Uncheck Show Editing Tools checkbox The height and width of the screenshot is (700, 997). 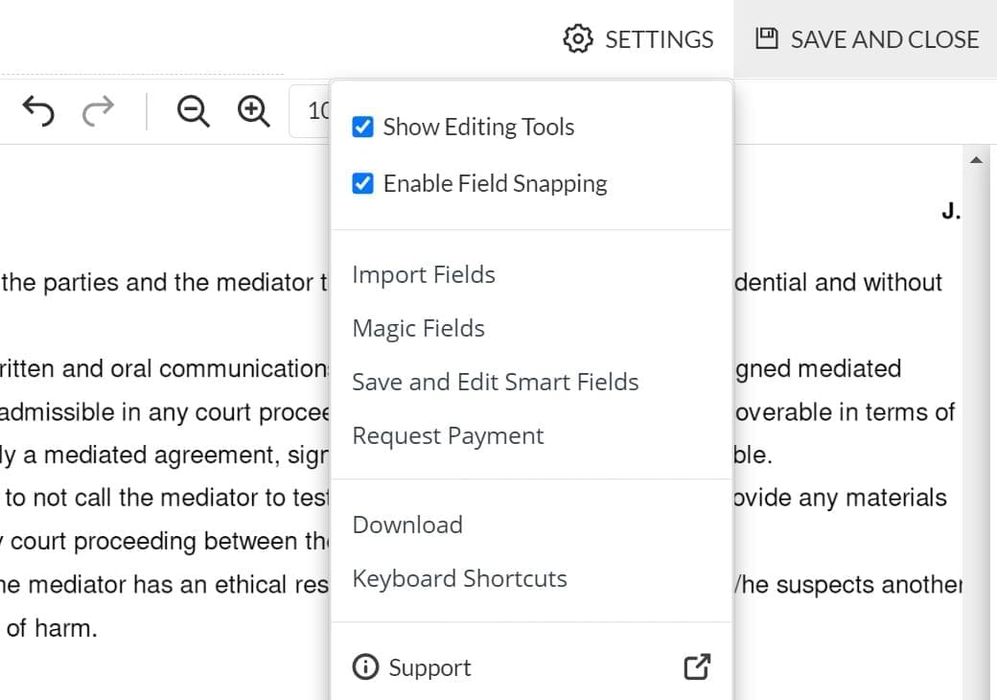point(362,127)
